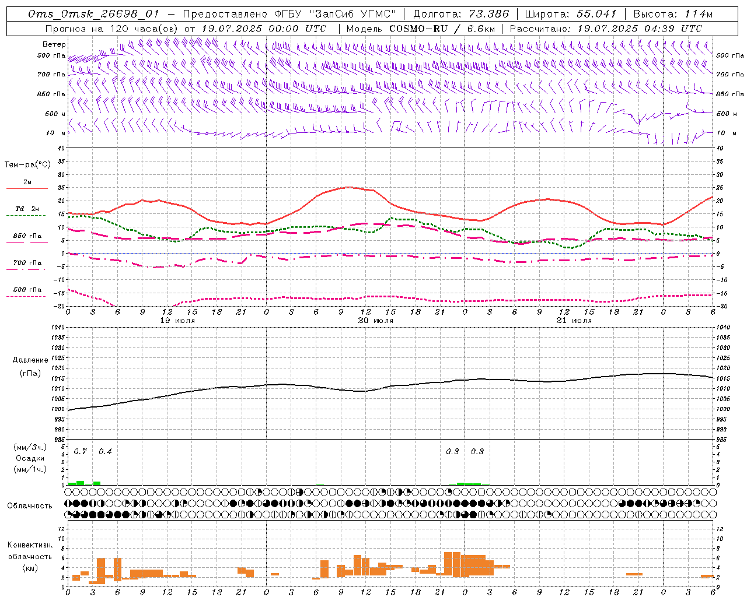747x597 pixels.
Task: Click the (мм/3ч.) precipitation unit label
Action: pyautogui.click(x=30, y=447)
